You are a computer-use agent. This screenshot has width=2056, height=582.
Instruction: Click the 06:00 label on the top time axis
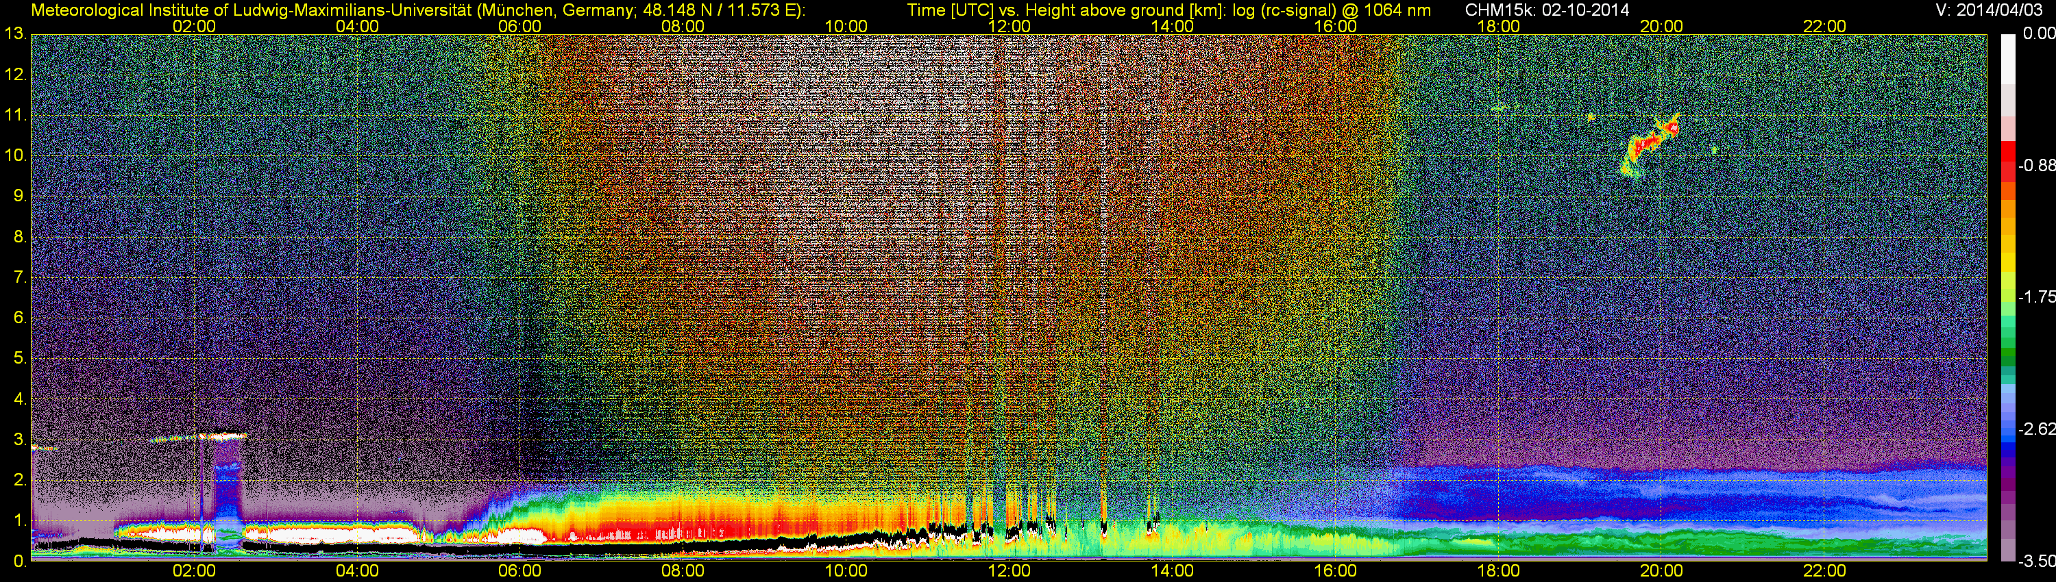tap(519, 26)
